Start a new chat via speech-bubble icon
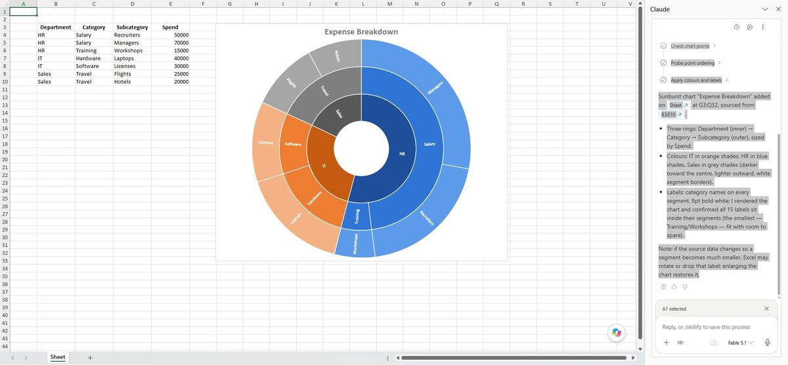Image resolution: width=788 pixels, height=365 pixels. click(749, 27)
